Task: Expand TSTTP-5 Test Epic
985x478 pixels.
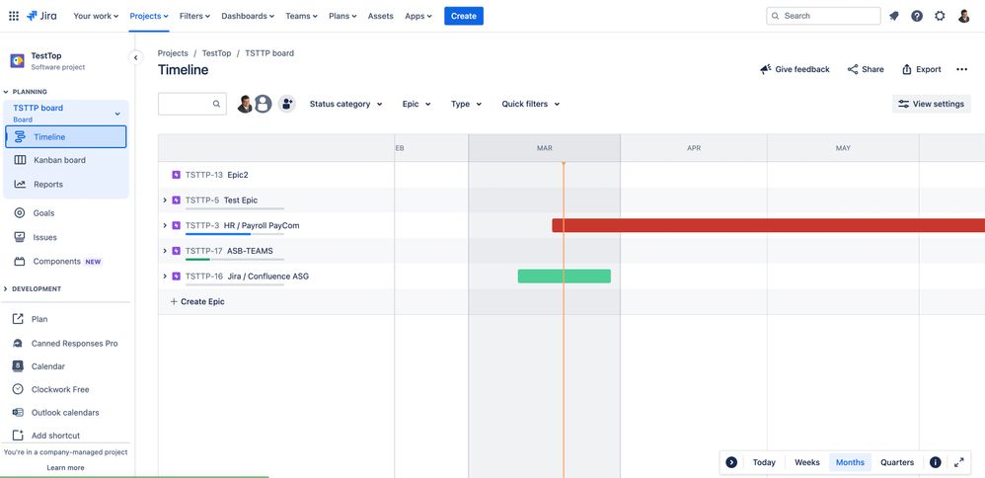Action: click(x=165, y=200)
